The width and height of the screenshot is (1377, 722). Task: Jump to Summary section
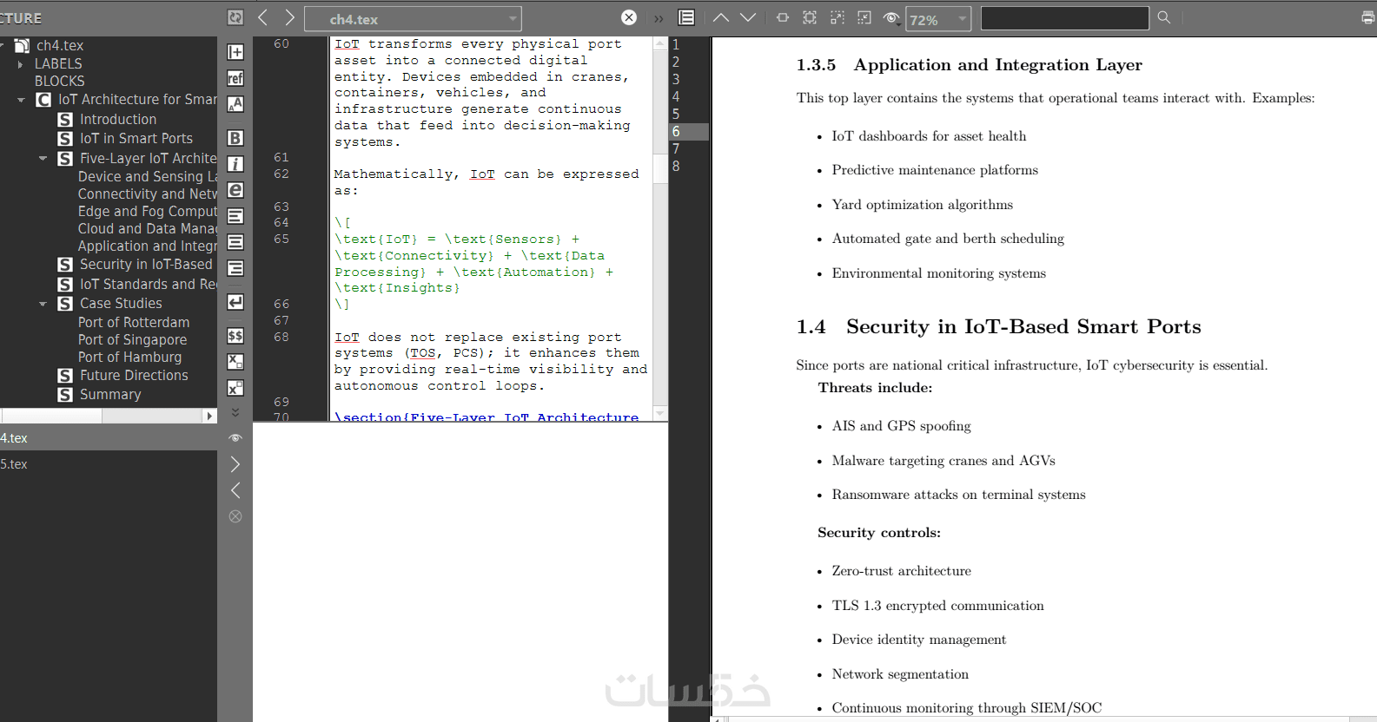[x=110, y=395]
